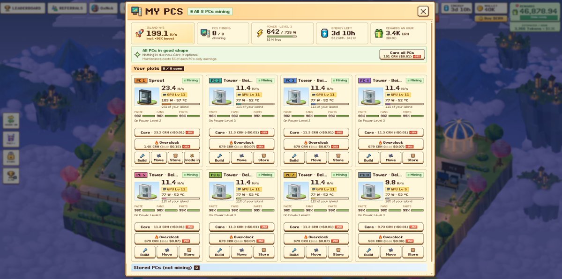Screen dimensions: 562x279
Task: Click Move button for PC 3
Action: point(316,158)
